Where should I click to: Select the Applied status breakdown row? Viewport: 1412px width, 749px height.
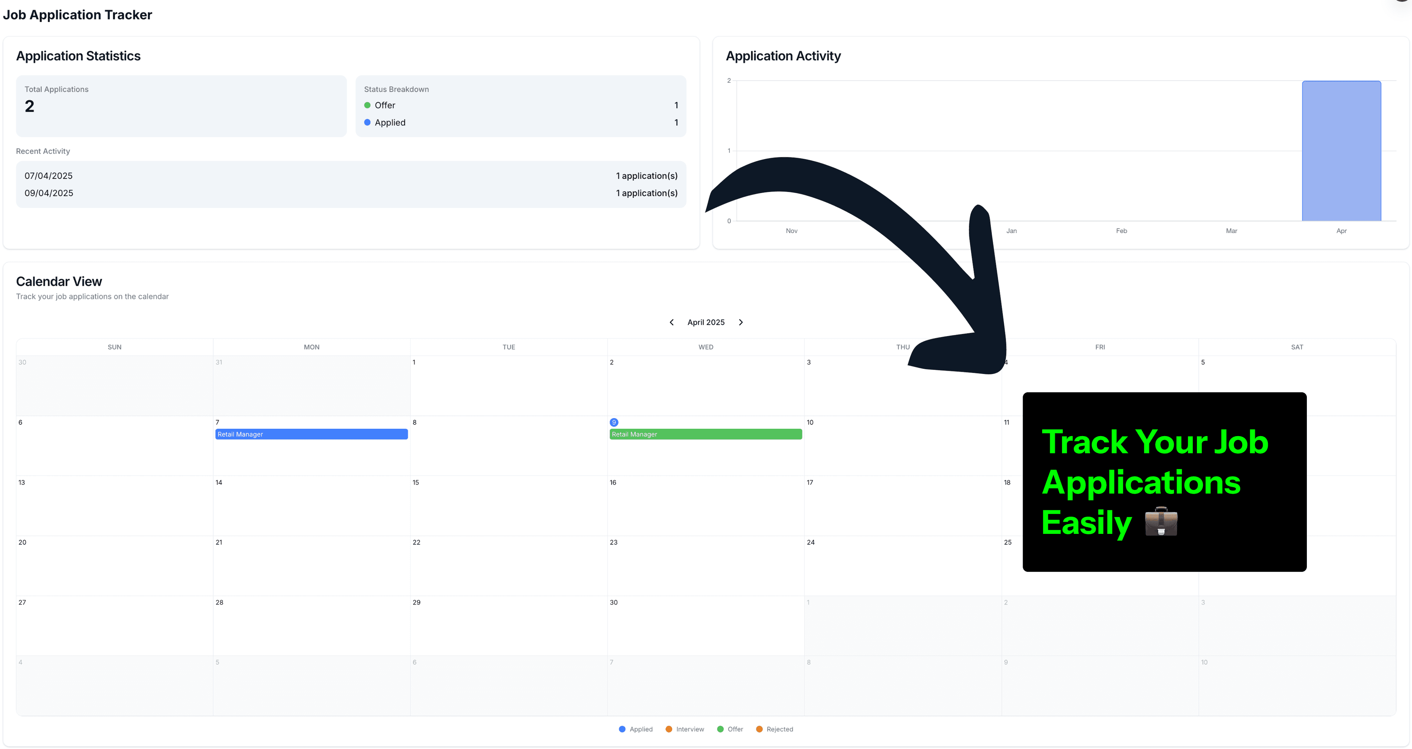click(x=521, y=122)
